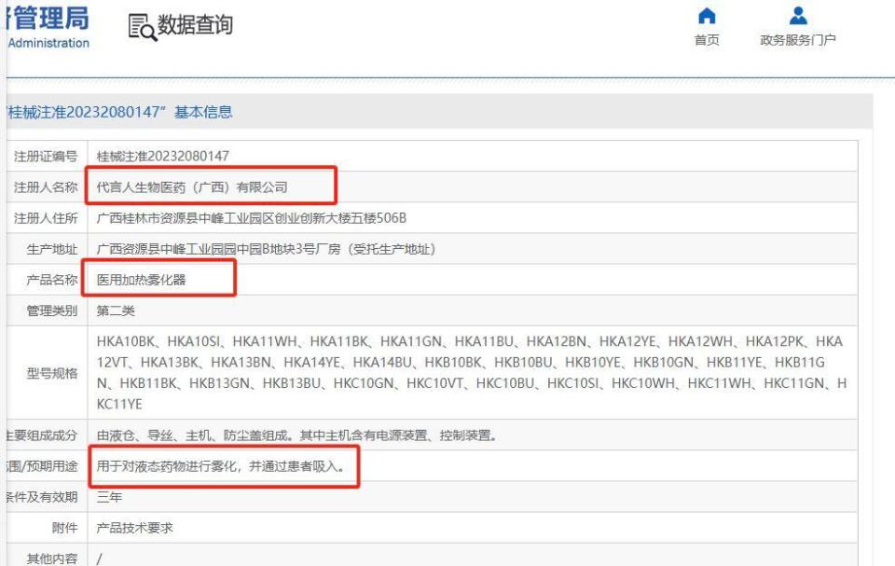Viewport: 895px width, 566px height.
Task: Select the 注册人住所 label
Action: pyautogui.click(x=46, y=218)
